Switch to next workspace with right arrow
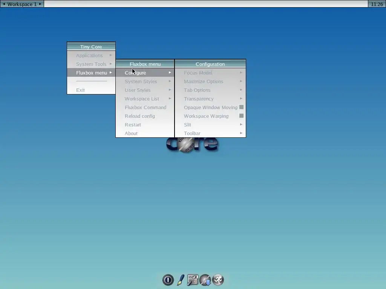This screenshot has height=289, width=386. pos(40,4)
